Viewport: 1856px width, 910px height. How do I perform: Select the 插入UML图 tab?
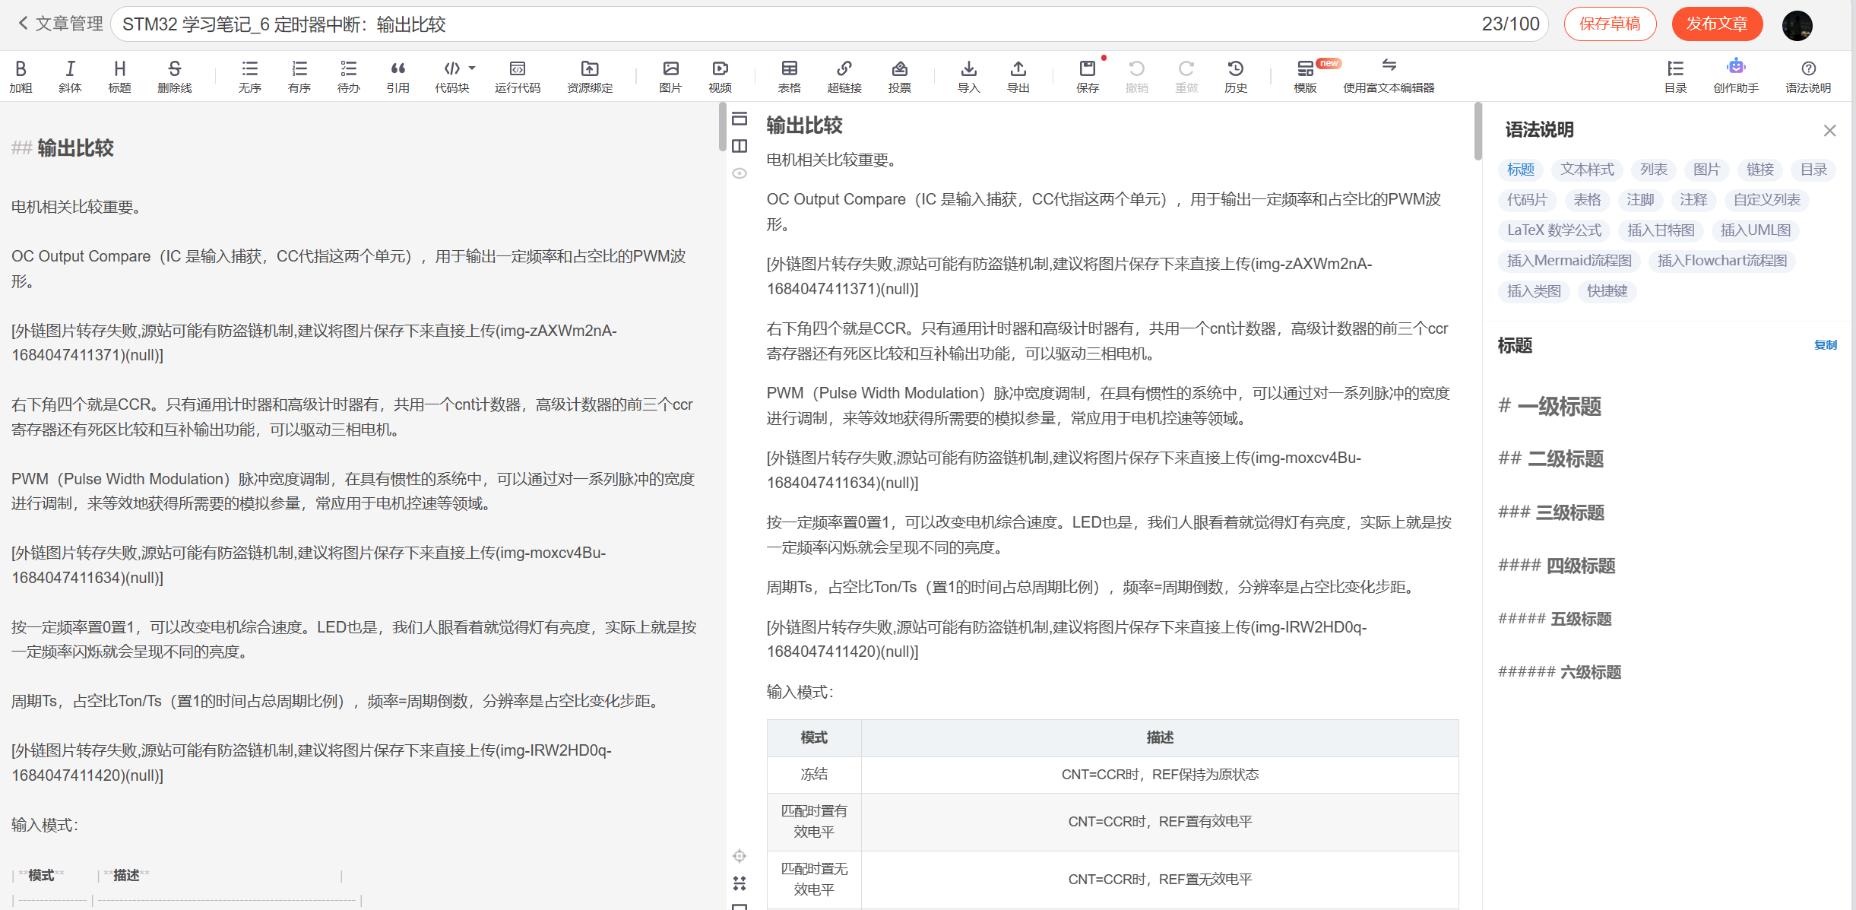[1756, 230]
